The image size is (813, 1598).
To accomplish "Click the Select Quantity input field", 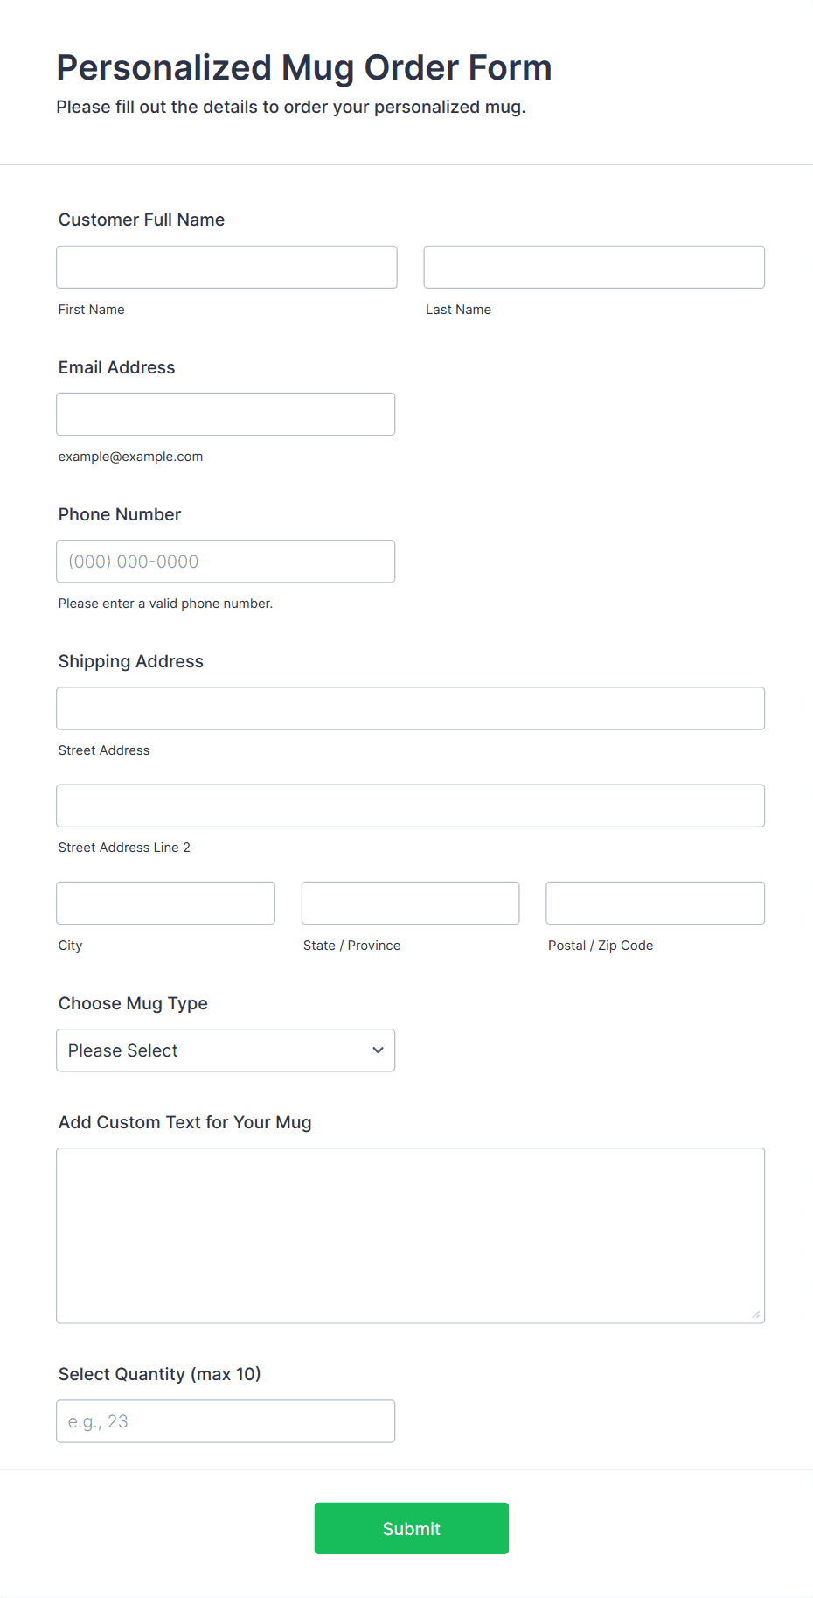I will [226, 1421].
